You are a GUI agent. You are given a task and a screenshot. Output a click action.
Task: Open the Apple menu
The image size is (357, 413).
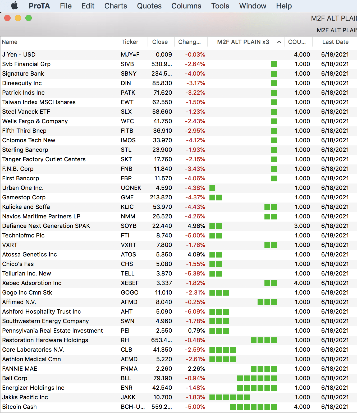pyautogui.click(x=15, y=6)
